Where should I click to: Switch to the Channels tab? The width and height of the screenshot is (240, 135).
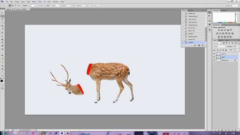(221, 40)
